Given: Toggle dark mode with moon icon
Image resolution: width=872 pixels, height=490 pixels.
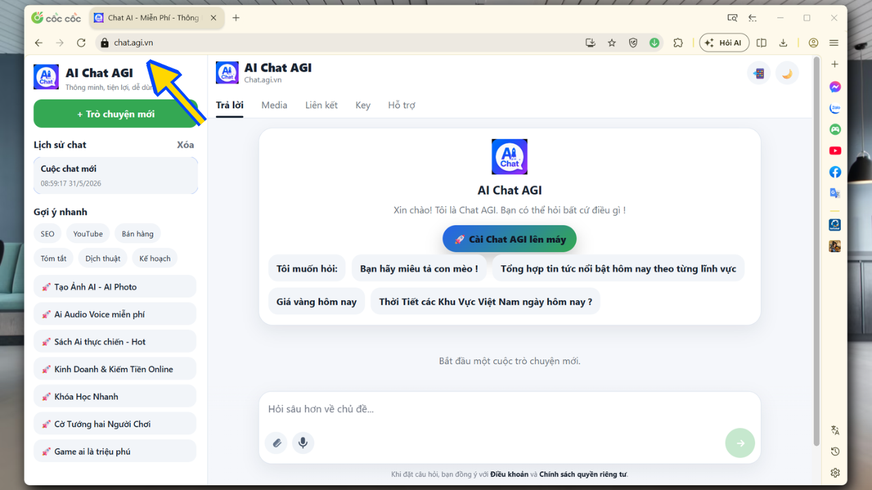Looking at the screenshot, I should [x=787, y=73].
